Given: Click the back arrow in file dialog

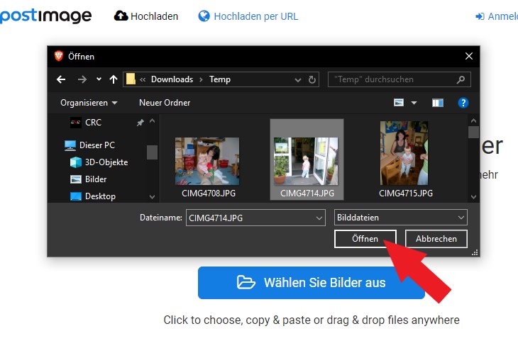Looking at the screenshot, I should coord(61,79).
